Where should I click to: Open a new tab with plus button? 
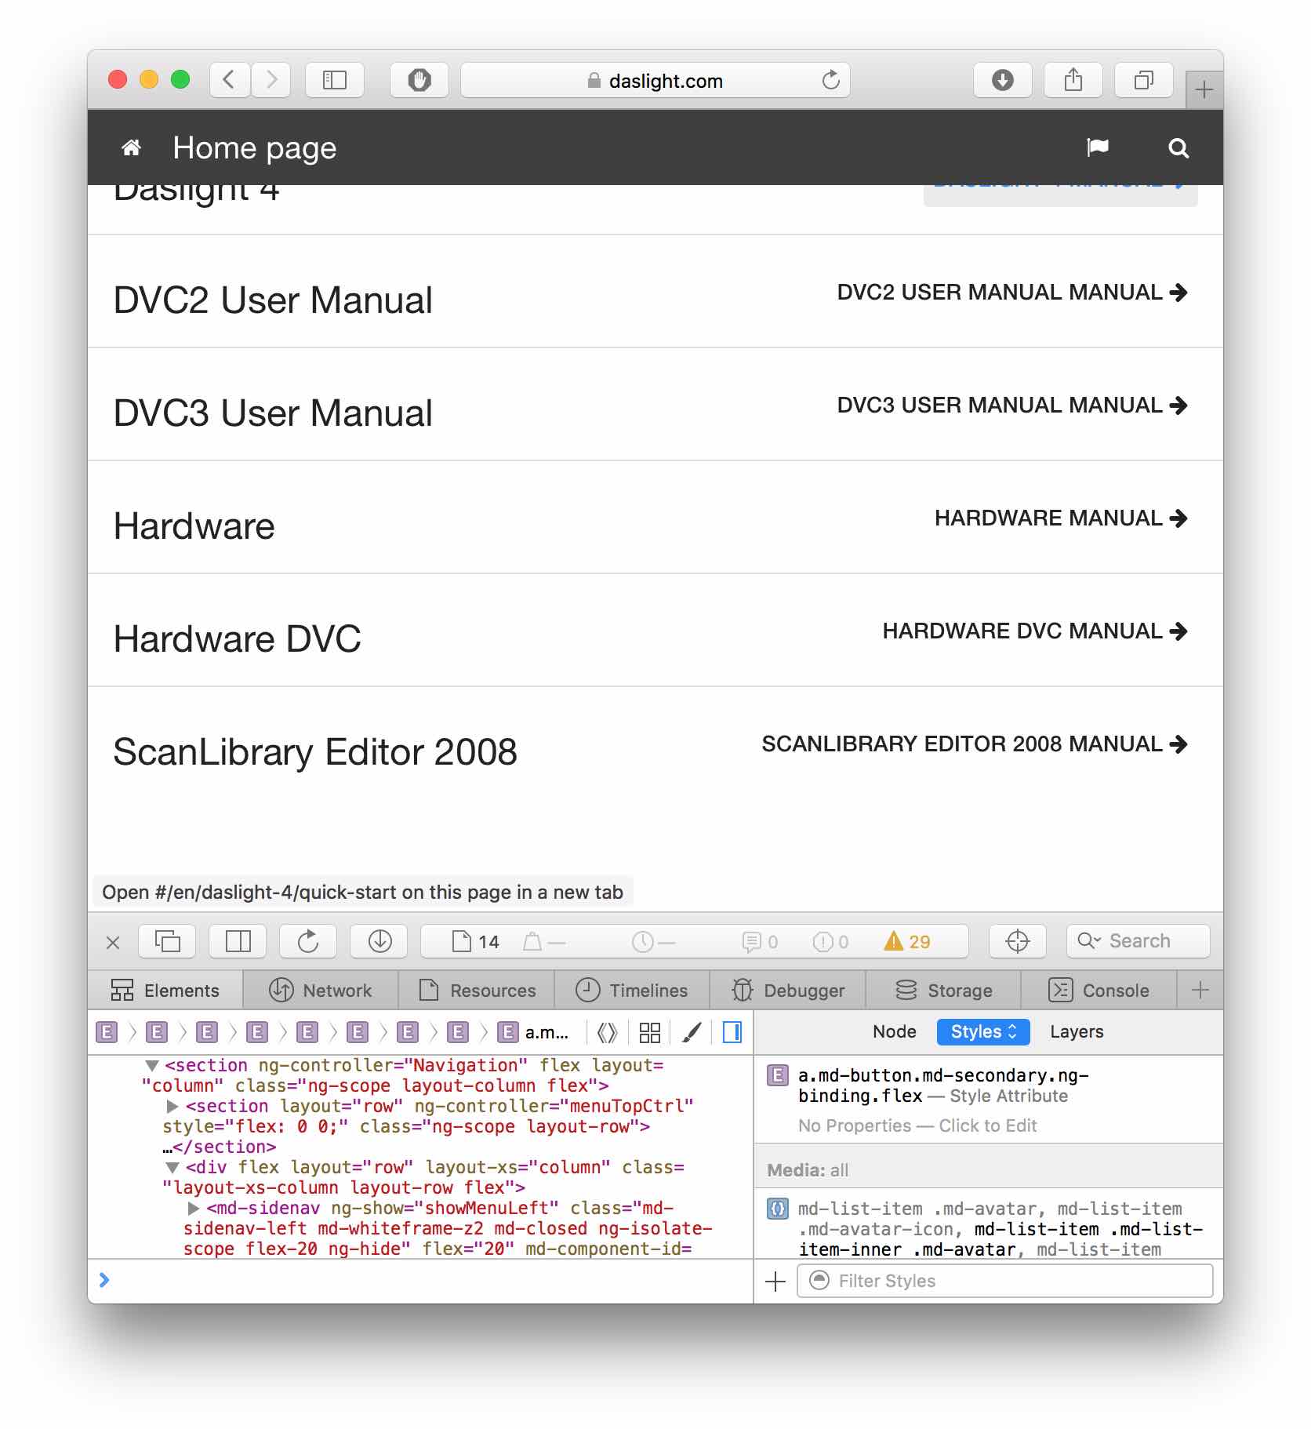[1204, 89]
